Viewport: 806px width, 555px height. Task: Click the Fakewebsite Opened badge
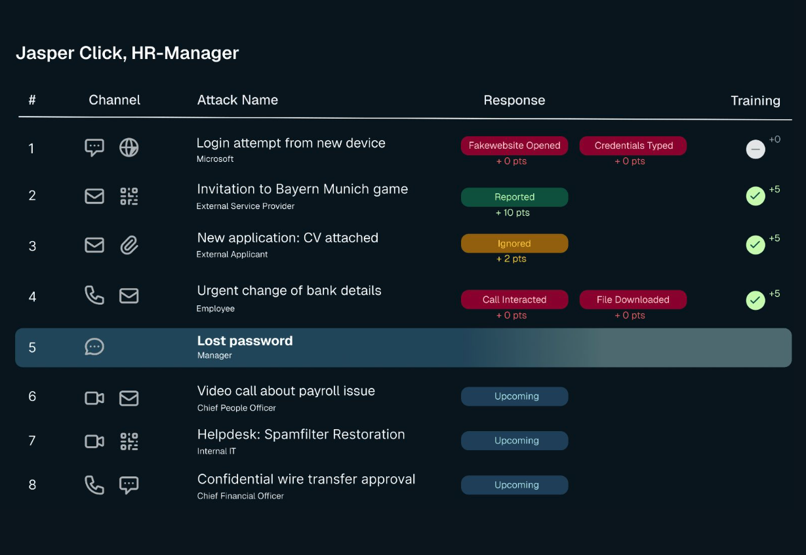point(514,145)
